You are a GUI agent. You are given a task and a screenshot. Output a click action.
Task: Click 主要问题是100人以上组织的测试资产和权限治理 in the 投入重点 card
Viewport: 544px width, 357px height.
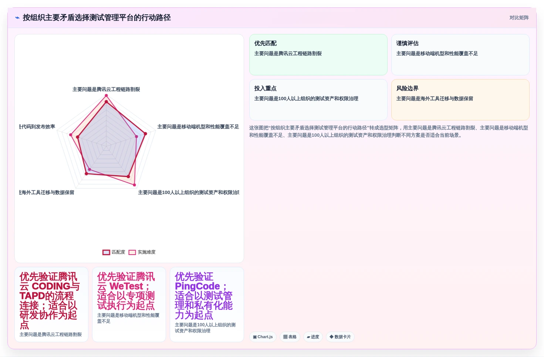[x=306, y=99]
